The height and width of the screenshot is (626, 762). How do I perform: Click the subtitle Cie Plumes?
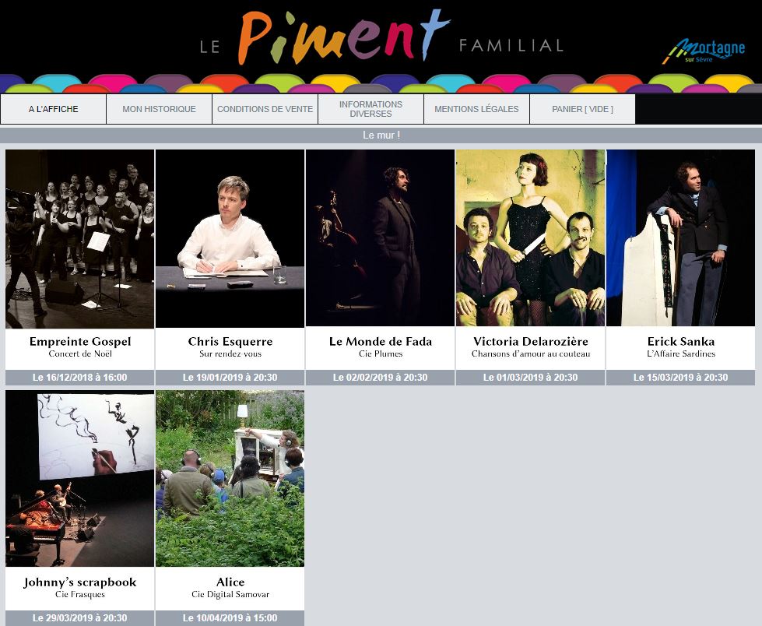click(x=381, y=353)
